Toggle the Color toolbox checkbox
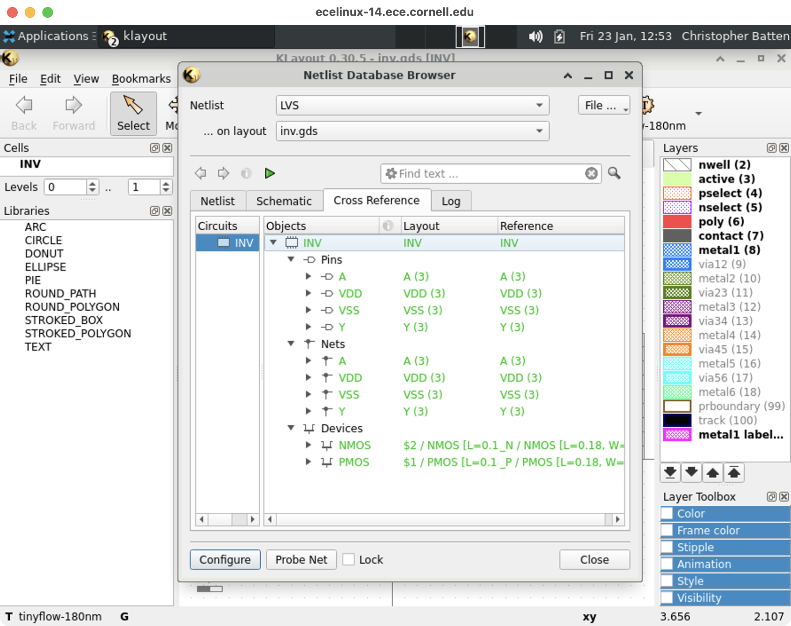This screenshot has width=791, height=626. tap(667, 514)
